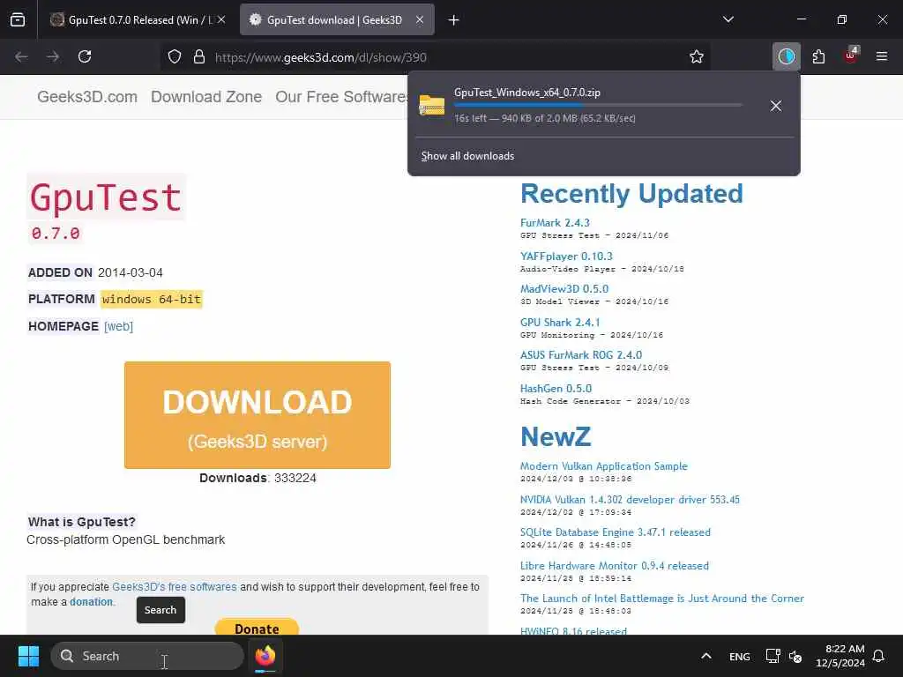903x677 pixels.
Task: Switch input language ENG indicator
Action: click(740, 656)
